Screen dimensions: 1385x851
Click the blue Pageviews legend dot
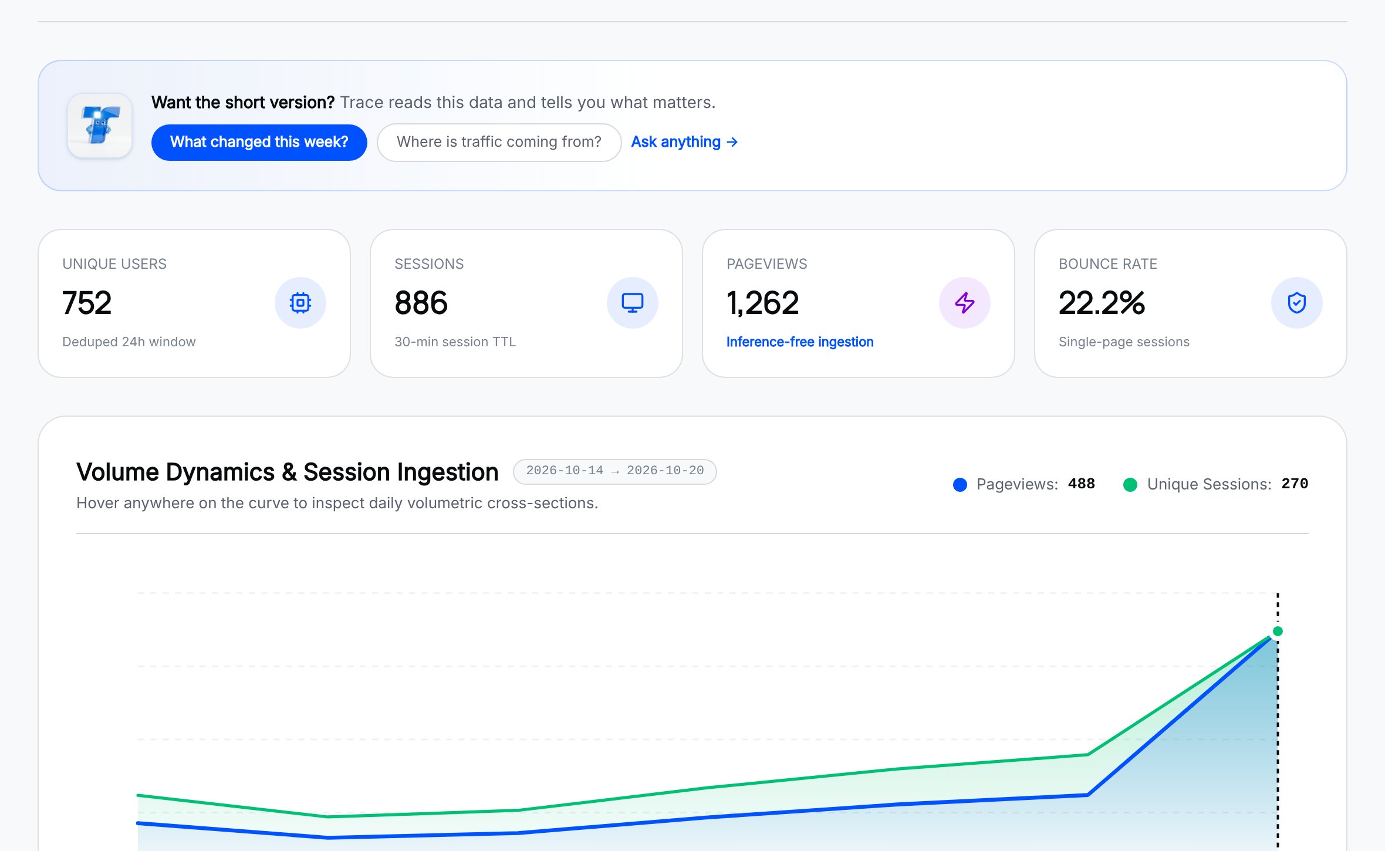click(x=960, y=485)
